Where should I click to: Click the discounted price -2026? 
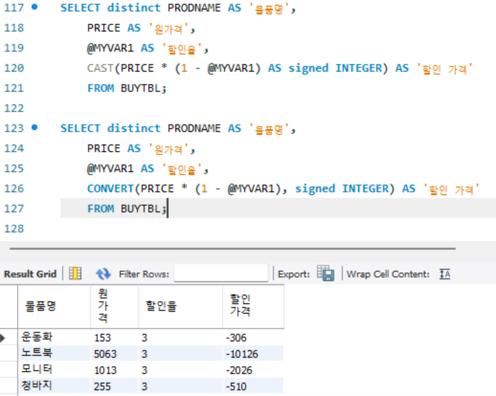[253, 370]
